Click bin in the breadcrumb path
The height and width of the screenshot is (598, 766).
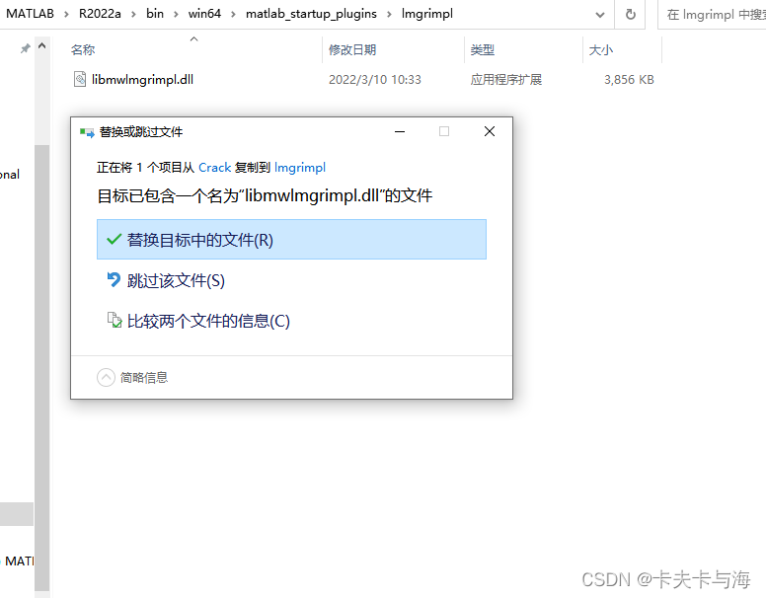click(x=155, y=14)
